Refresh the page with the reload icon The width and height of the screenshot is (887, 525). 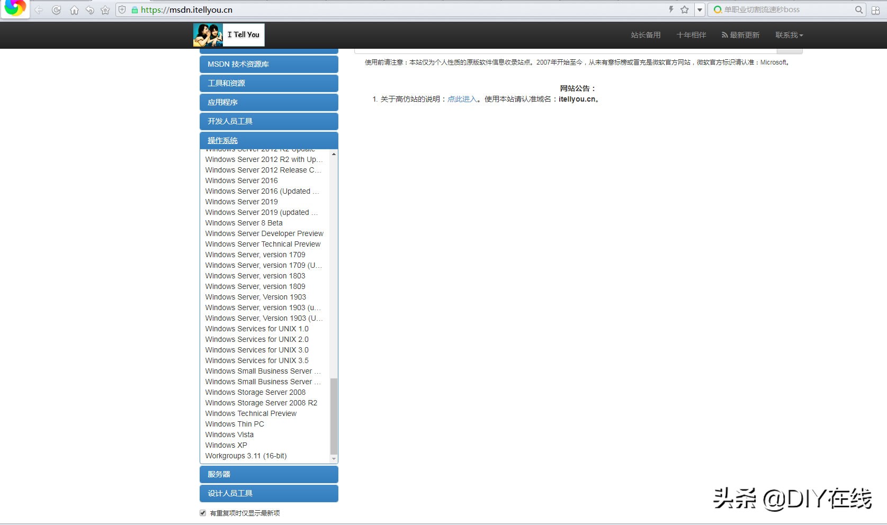click(x=57, y=9)
